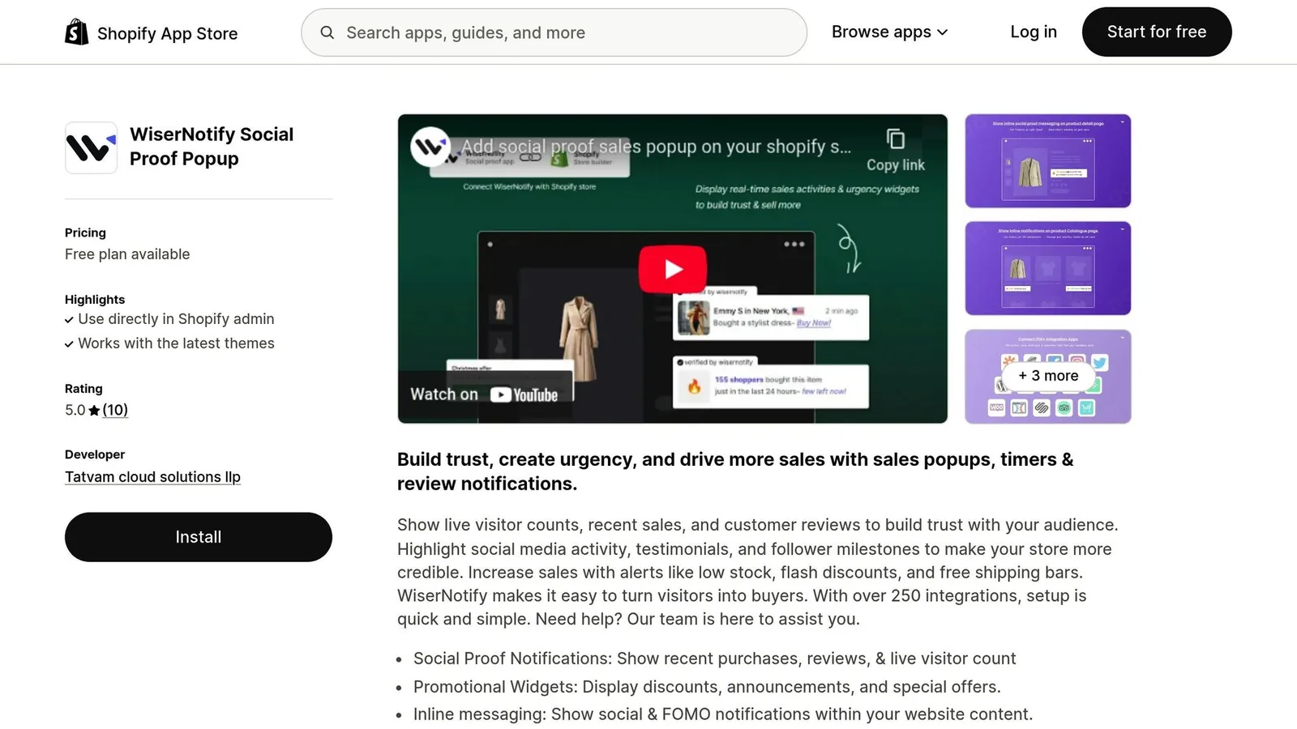The height and width of the screenshot is (729, 1297).
Task: Click the rating star icon
Action: (94, 411)
